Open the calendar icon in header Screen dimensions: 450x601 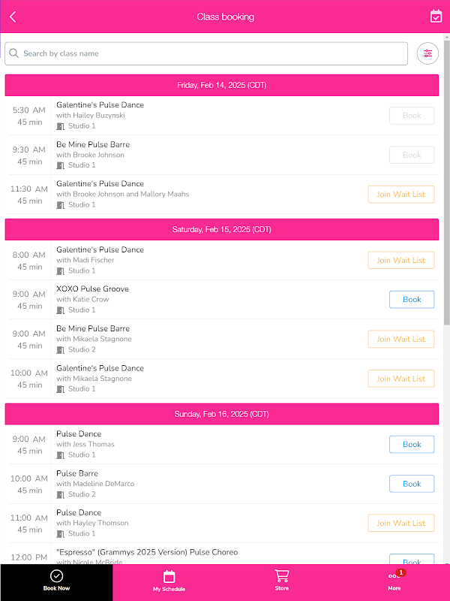436,17
